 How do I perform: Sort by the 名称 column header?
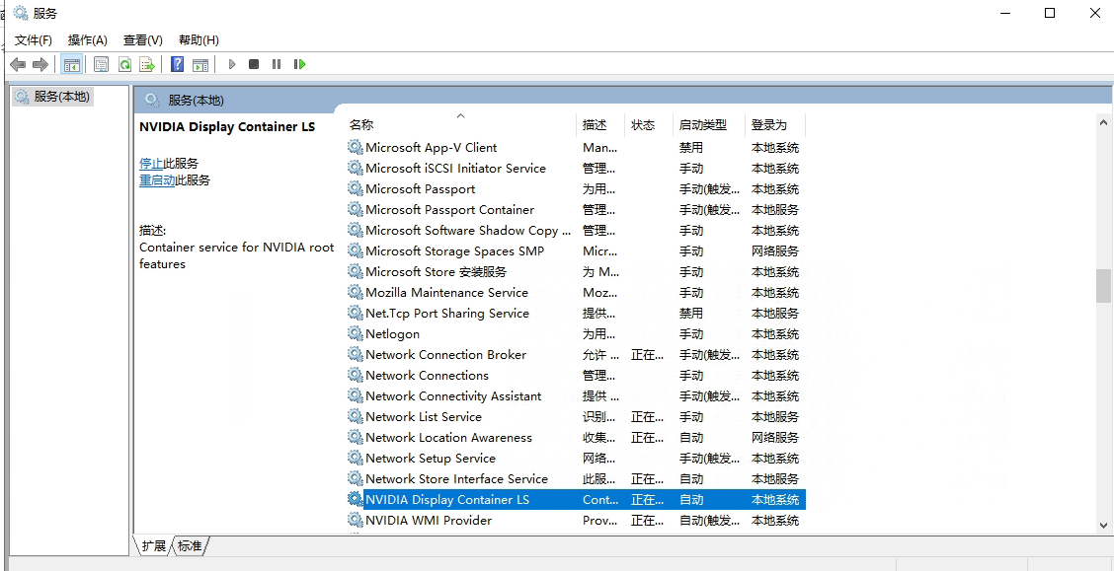point(461,125)
